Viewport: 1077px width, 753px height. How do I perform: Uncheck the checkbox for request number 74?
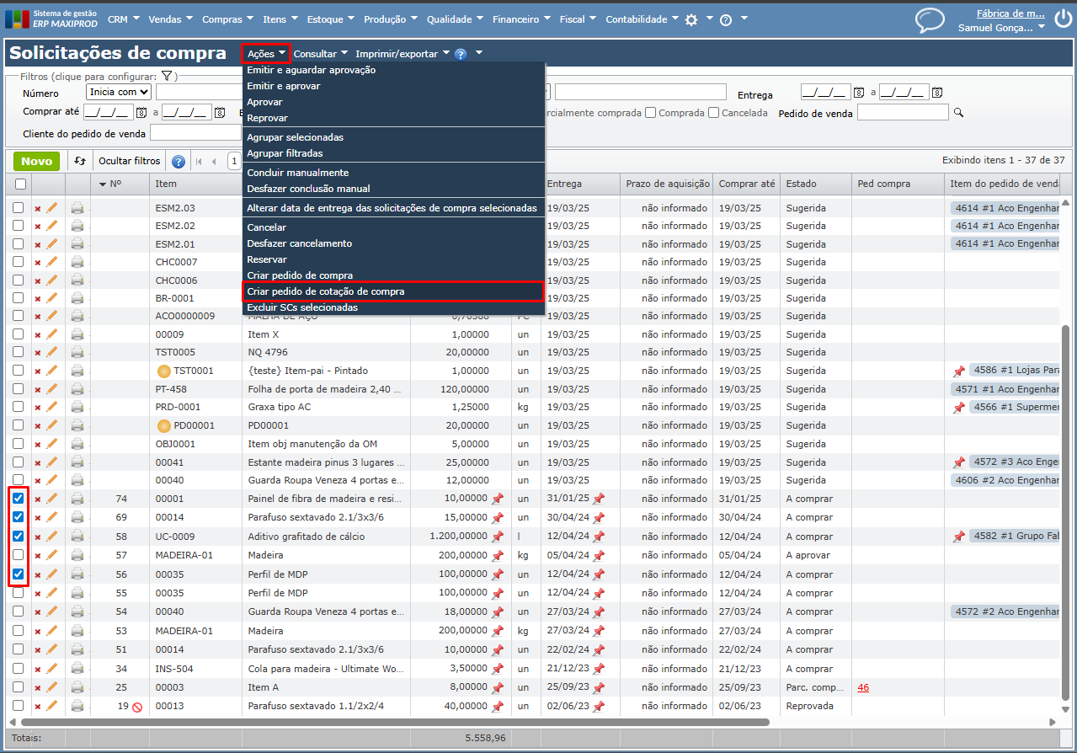pos(19,499)
